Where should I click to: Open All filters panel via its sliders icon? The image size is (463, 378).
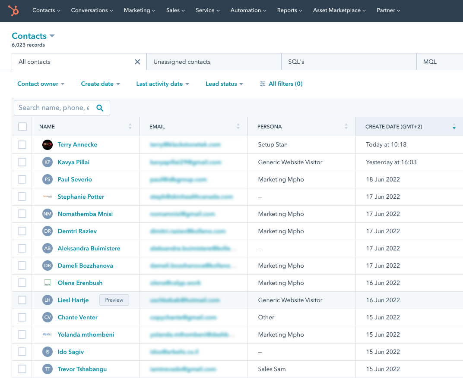263,84
